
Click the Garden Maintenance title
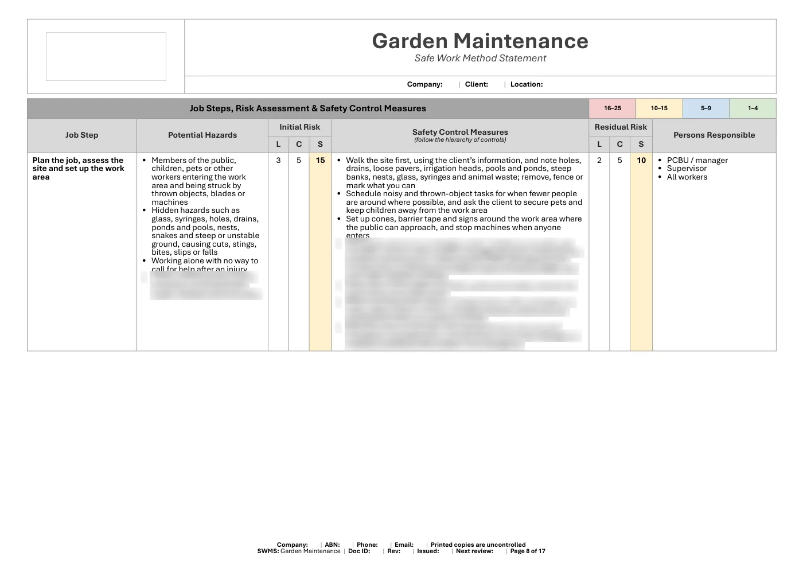(x=480, y=41)
